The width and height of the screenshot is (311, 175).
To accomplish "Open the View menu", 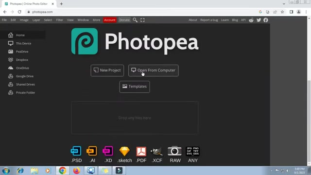I will click(70, 20).
